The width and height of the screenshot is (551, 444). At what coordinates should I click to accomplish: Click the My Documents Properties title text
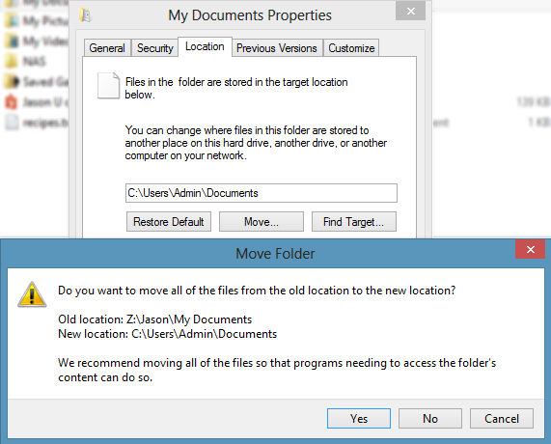point(250,15)
